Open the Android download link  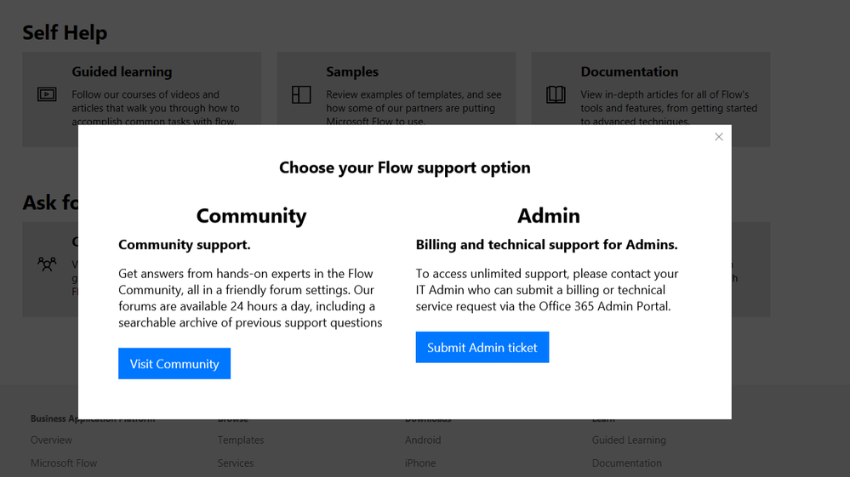[x=422, y=440]
